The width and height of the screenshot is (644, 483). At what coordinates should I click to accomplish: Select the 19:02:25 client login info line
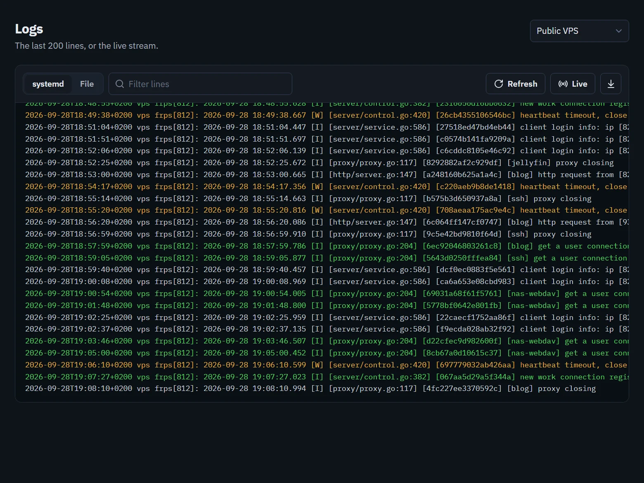326,317
